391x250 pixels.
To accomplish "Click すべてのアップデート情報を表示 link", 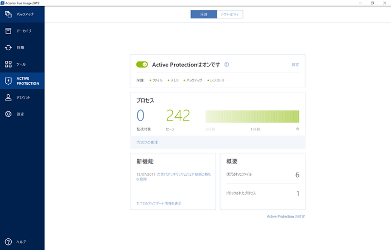I will [x=159, y=203].
